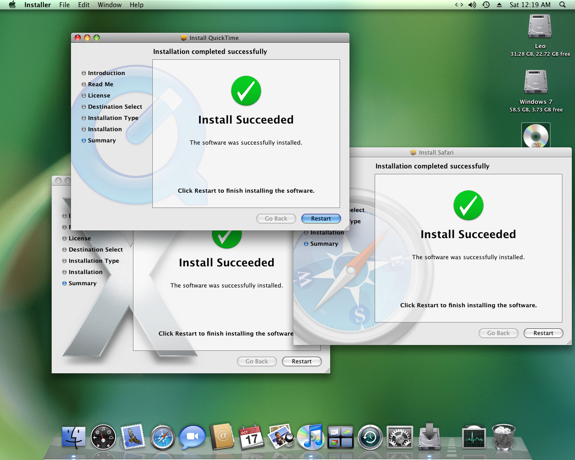The image size is (575, 460).
Task: Click the Install QuickTime title bar
Action: pos(210,38)
